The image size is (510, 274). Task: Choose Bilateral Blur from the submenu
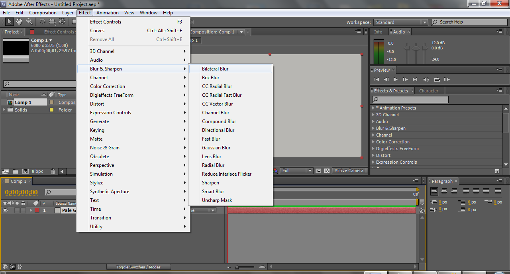pos(231,69)
